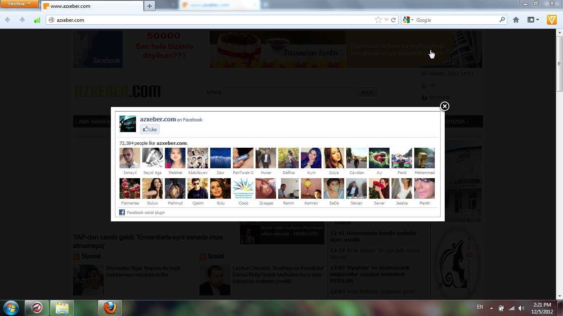Reload the current page
The width and height of the screenshot is (563, 316).
(394, 20)
